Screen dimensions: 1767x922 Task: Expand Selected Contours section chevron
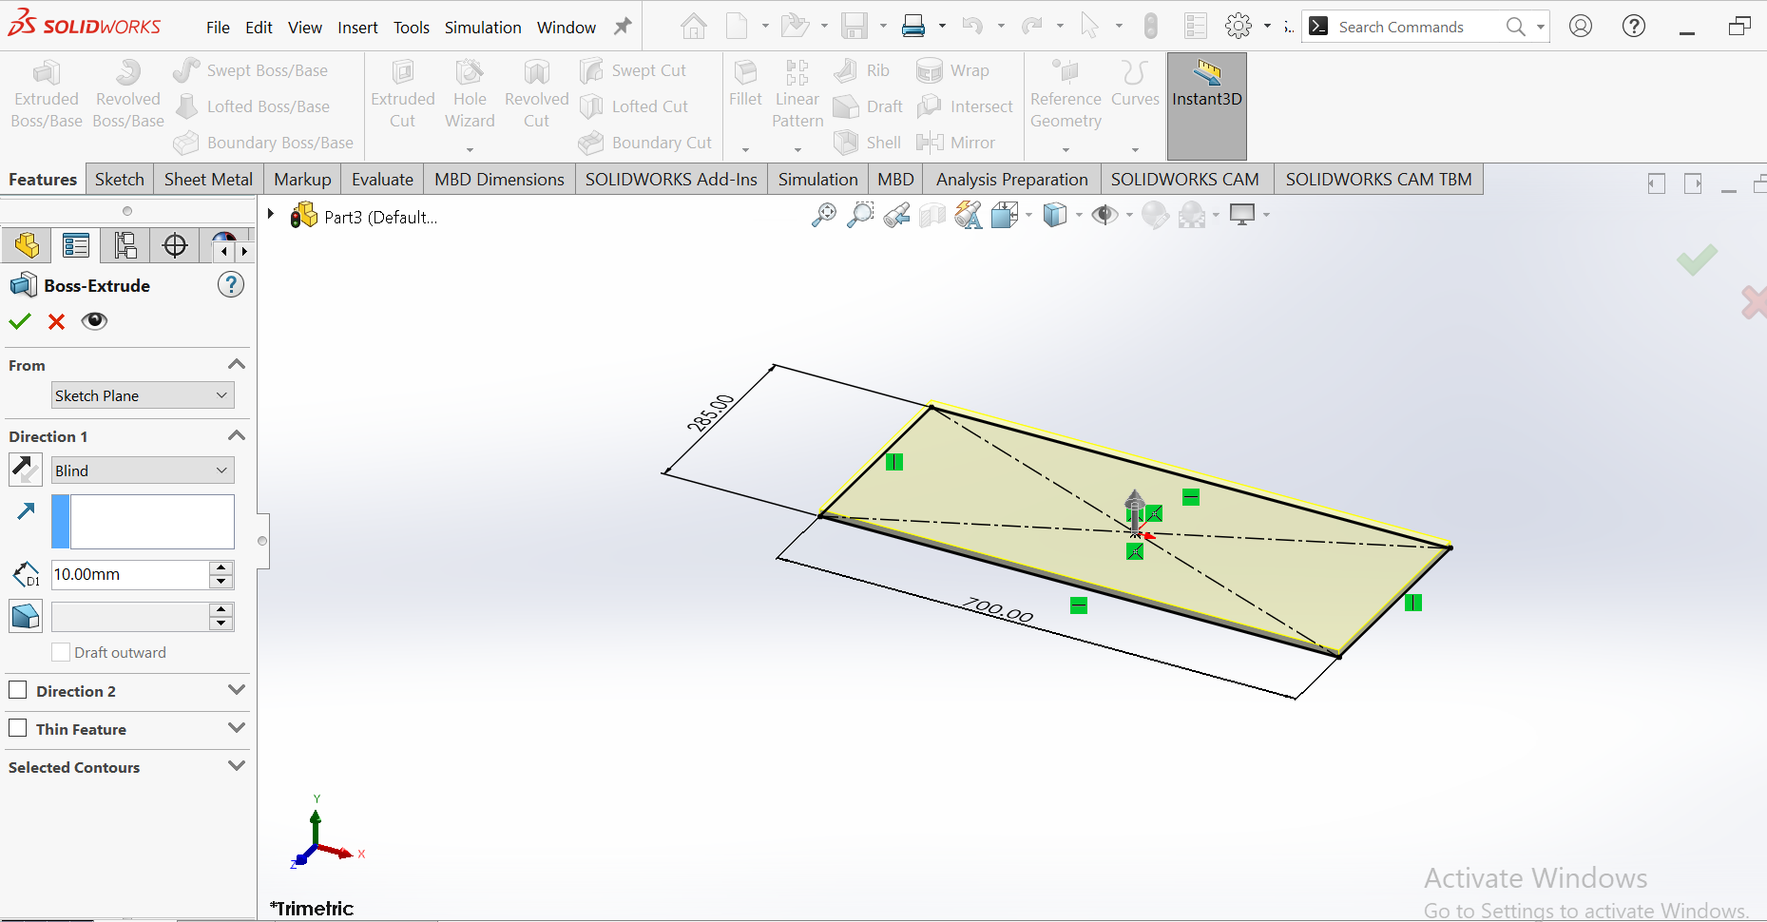(237, 766)
